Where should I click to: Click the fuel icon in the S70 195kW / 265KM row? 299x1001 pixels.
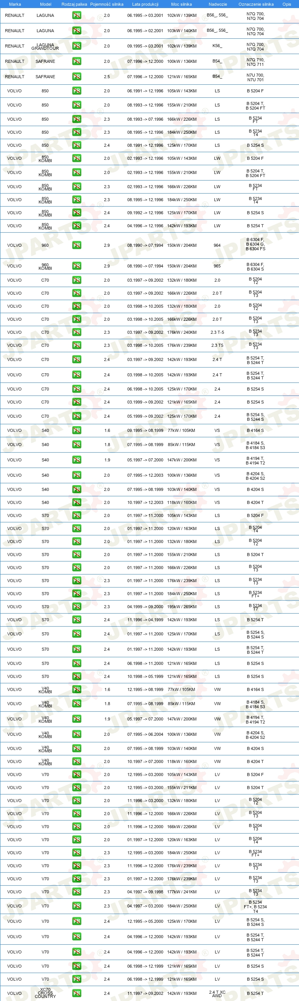coord(76,607)
